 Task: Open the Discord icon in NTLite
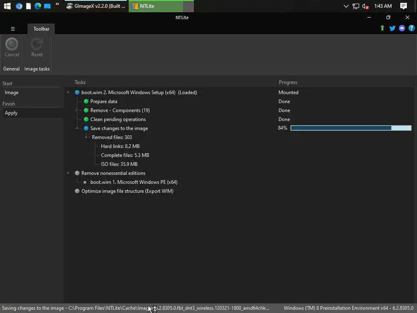point(402,28)
